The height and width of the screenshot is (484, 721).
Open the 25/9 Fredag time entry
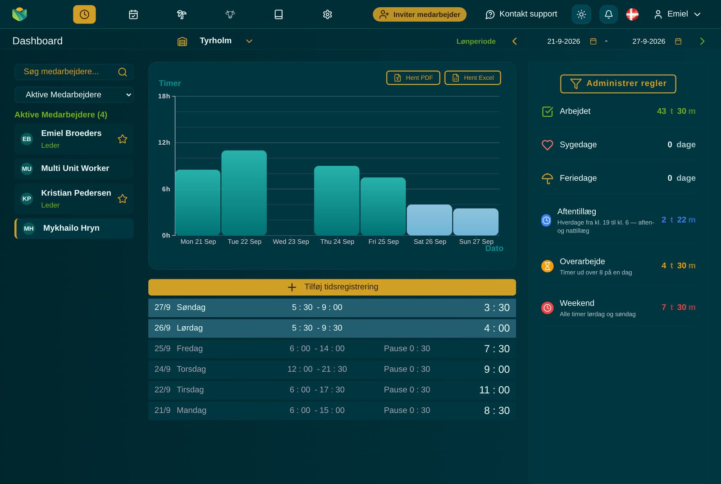point(332,349)
